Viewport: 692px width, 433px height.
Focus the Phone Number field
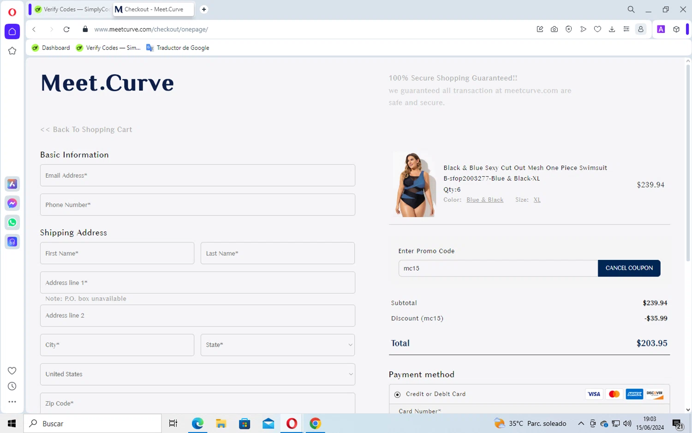(197, 204)
